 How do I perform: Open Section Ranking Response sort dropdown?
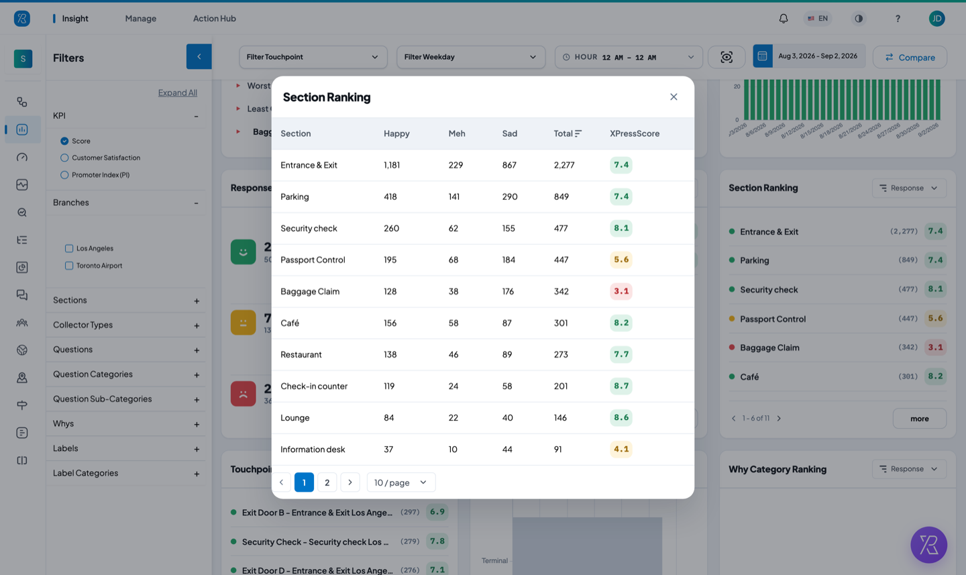(x=909, y=188)
